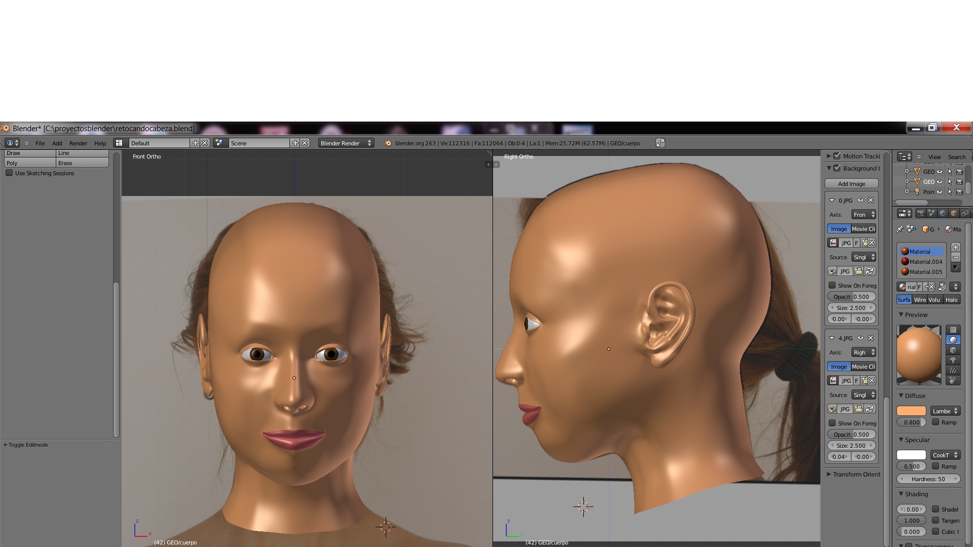Open Render properties camera icon
Viewport: 973px width, 547px height.
921,213
